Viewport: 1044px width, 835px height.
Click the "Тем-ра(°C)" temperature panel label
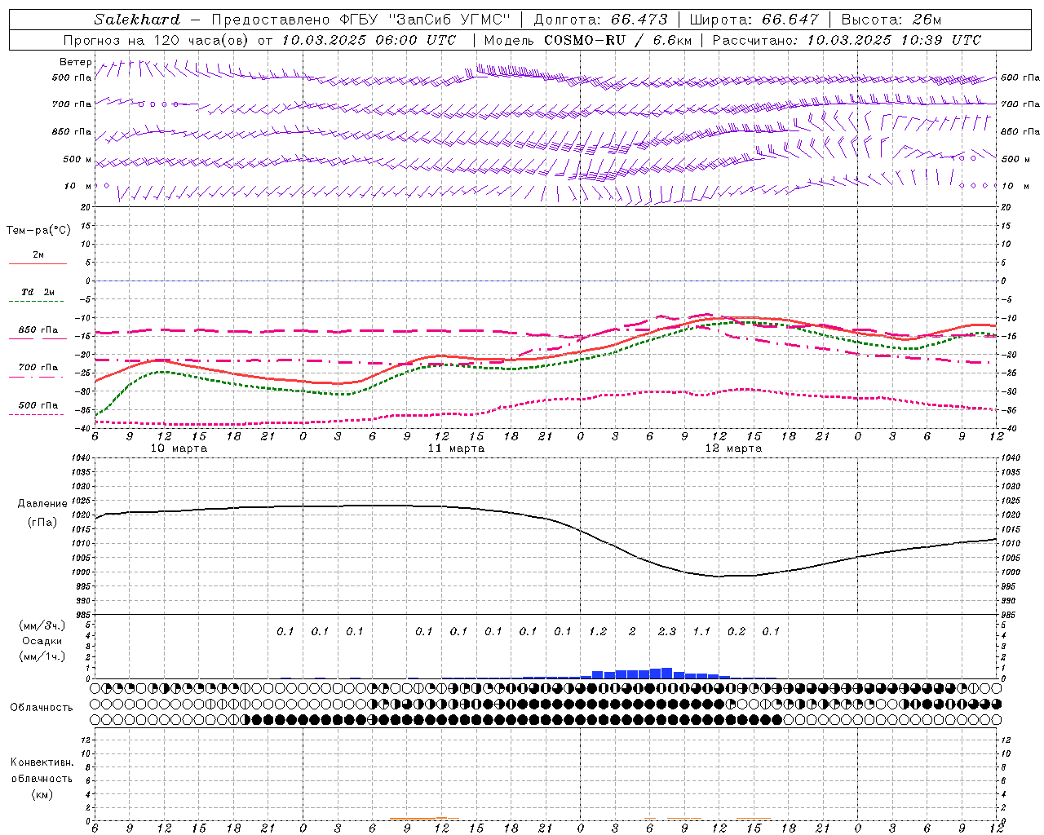(x=38, y=231)
